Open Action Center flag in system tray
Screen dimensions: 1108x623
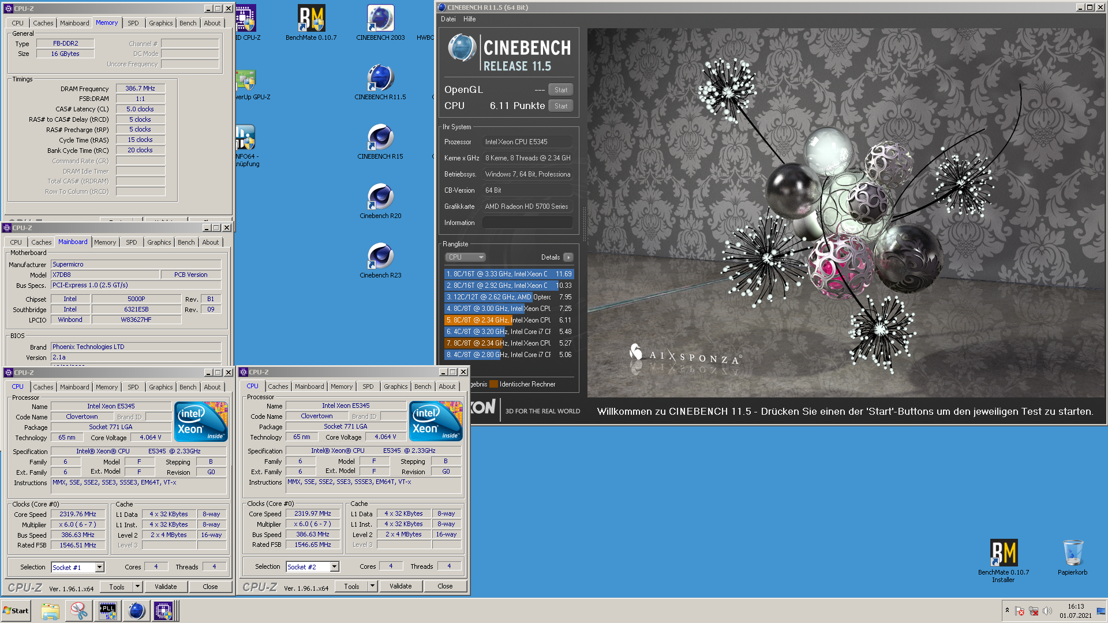pos(1020,611)
